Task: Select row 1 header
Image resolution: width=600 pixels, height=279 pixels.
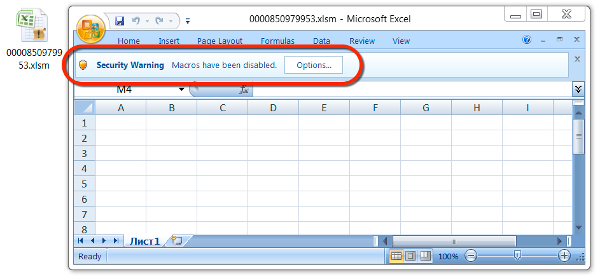Action: tap(84, 123)
